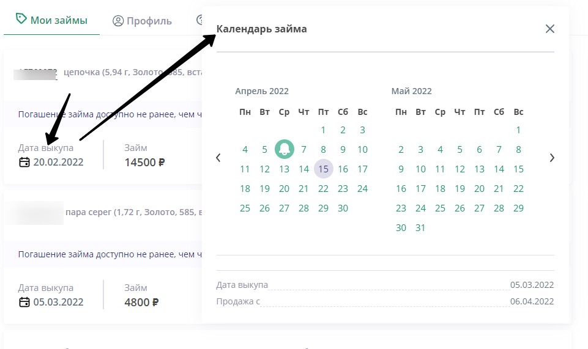Screen dimensions: 588x349
Task: Switch to the Профиль tab
Action: coord(142,21)
